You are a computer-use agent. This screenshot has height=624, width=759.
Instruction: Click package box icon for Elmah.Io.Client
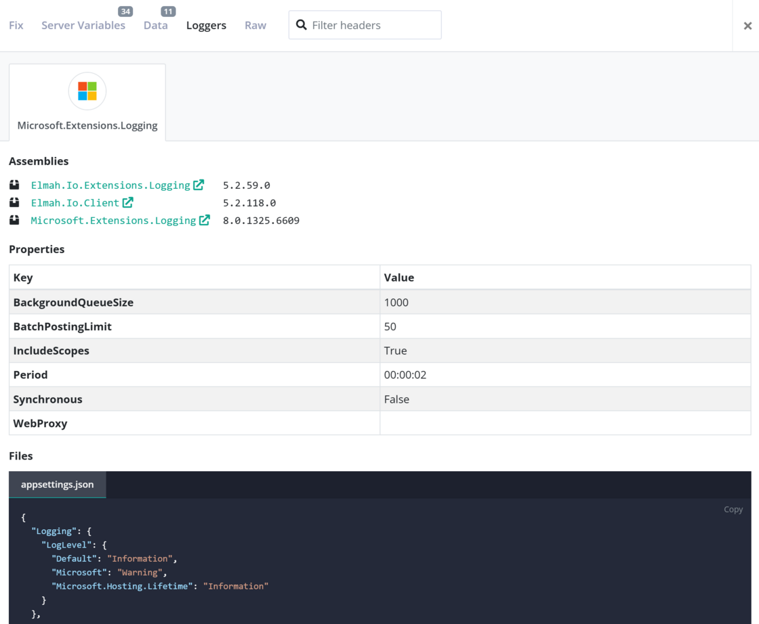coord(14,202)
